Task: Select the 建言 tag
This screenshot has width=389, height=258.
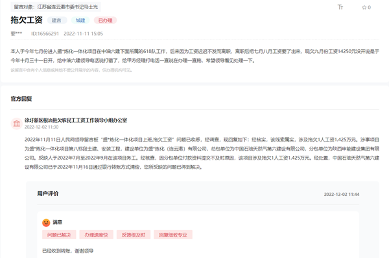Action: [56, 20]
